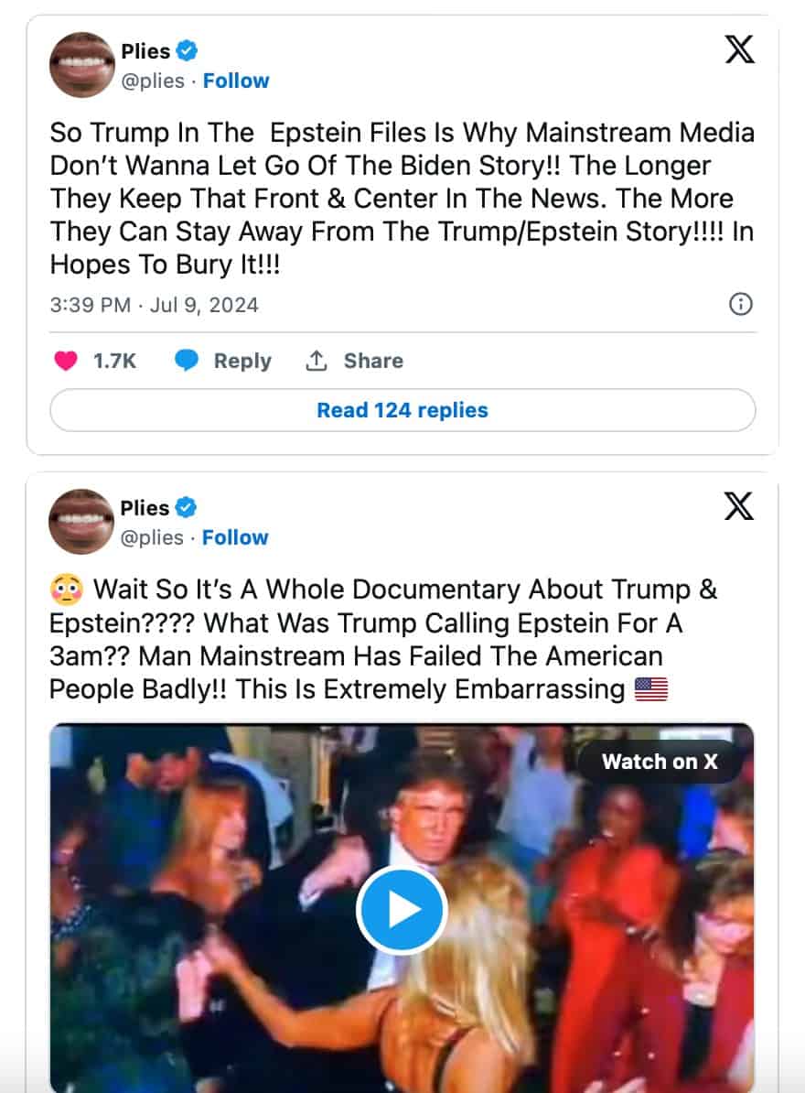Click the video thumbnail showing Trump dancing
This screenshot has width=805, height=1093.
[x=402, y=911]
